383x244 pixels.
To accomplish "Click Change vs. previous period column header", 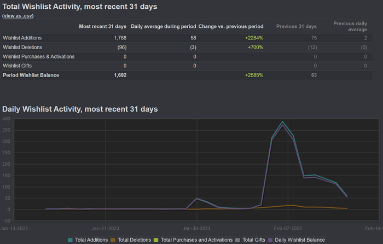I will coord(231,26).
